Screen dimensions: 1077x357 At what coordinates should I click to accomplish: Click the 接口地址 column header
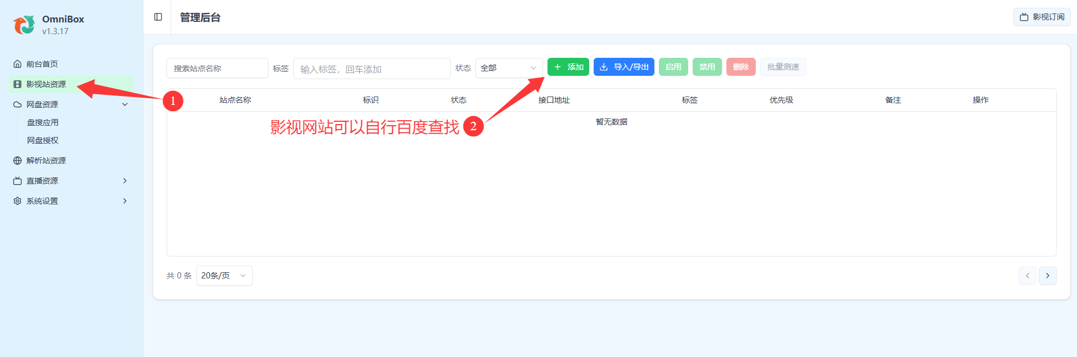pyautogui.click(x=554, y=100)
